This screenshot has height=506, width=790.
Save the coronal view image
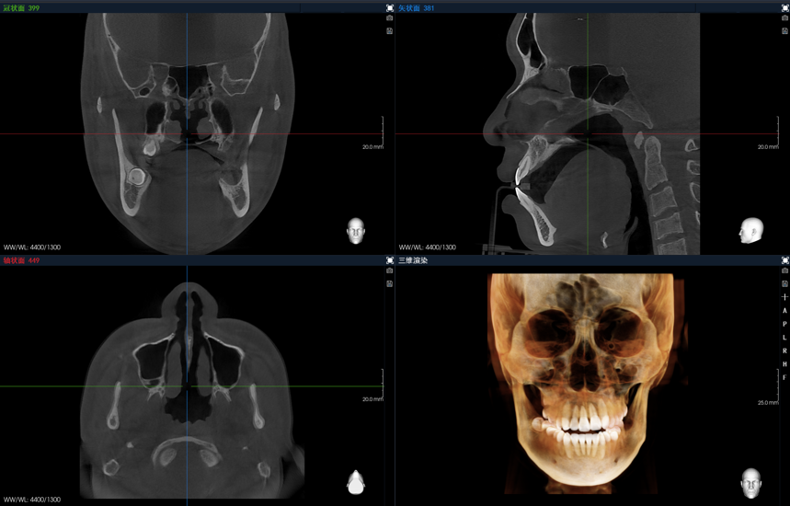[390, 31]
